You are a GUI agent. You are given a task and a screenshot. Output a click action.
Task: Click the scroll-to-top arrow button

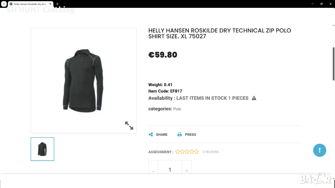320,150
